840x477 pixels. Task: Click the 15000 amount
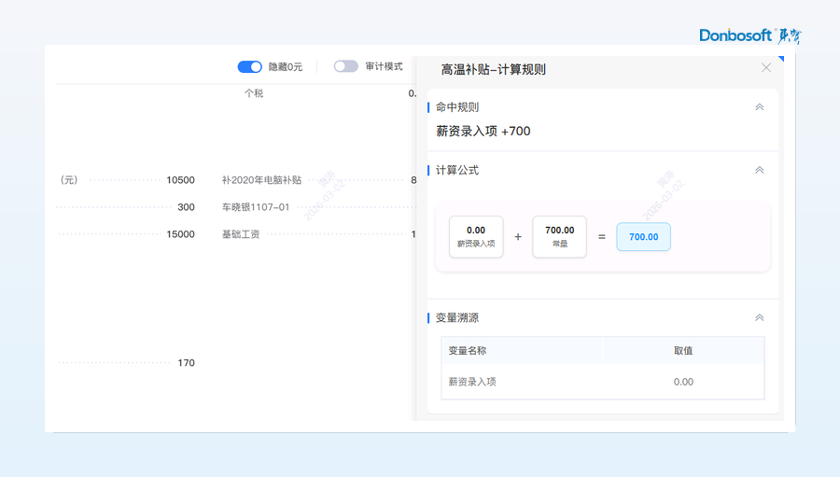coord(180,234)
